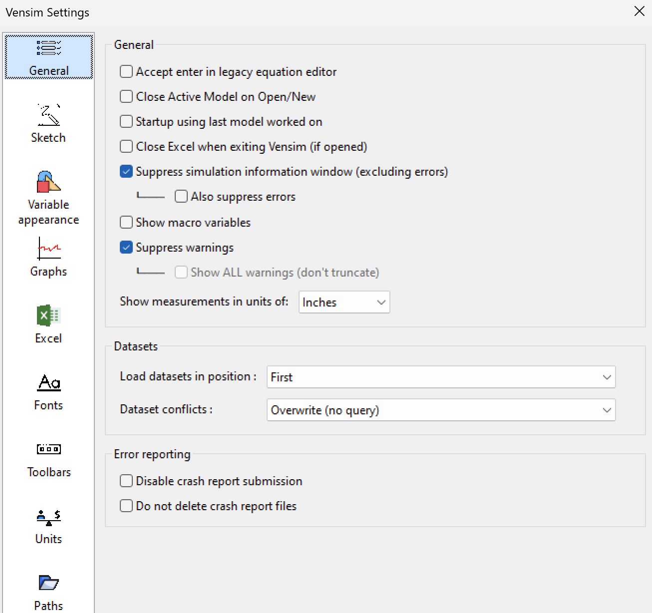This screenshot has width=652, height=613.
Task: Enable Startup using last model worked on
Action: pyautogui.click(x=126, y=121)
